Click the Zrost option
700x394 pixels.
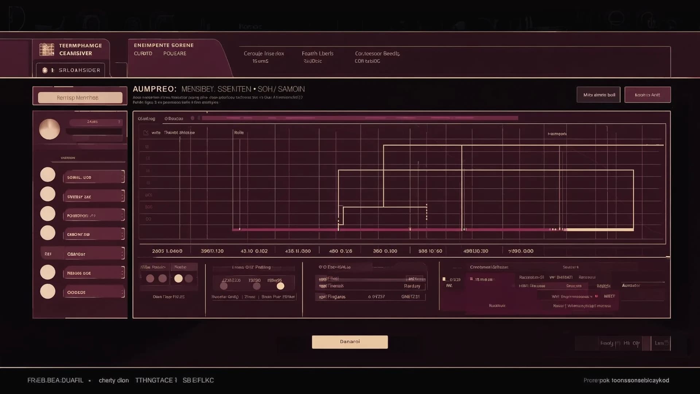[250, 297]
